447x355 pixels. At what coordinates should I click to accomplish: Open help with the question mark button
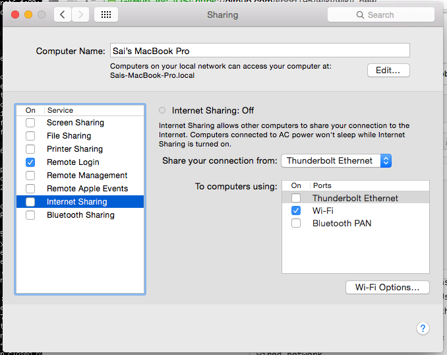point(423,329)
